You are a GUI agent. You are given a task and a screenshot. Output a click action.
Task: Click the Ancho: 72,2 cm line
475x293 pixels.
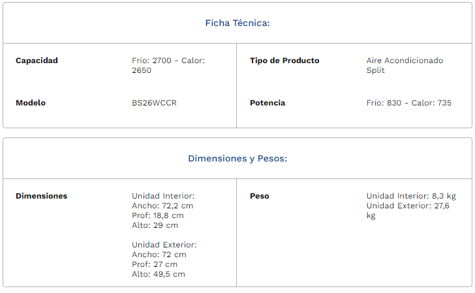pyautogui.click(x=162, y=206)
